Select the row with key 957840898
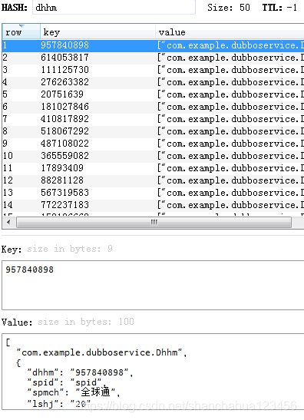This screenshot has width=304, height=420. pos(154,45)
